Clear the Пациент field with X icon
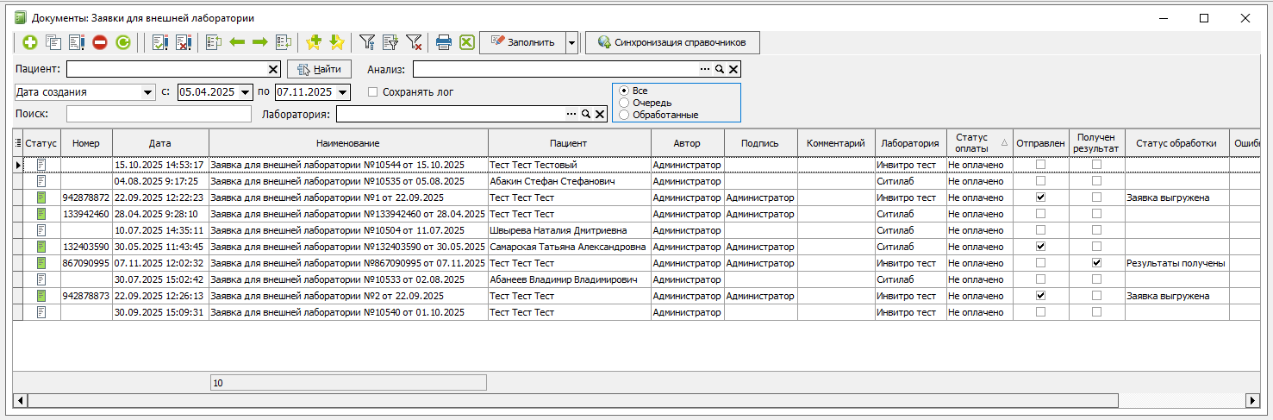 tap(274, 70)
